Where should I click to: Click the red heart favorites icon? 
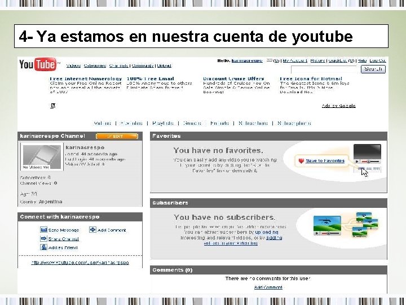(x=301, y=161)
